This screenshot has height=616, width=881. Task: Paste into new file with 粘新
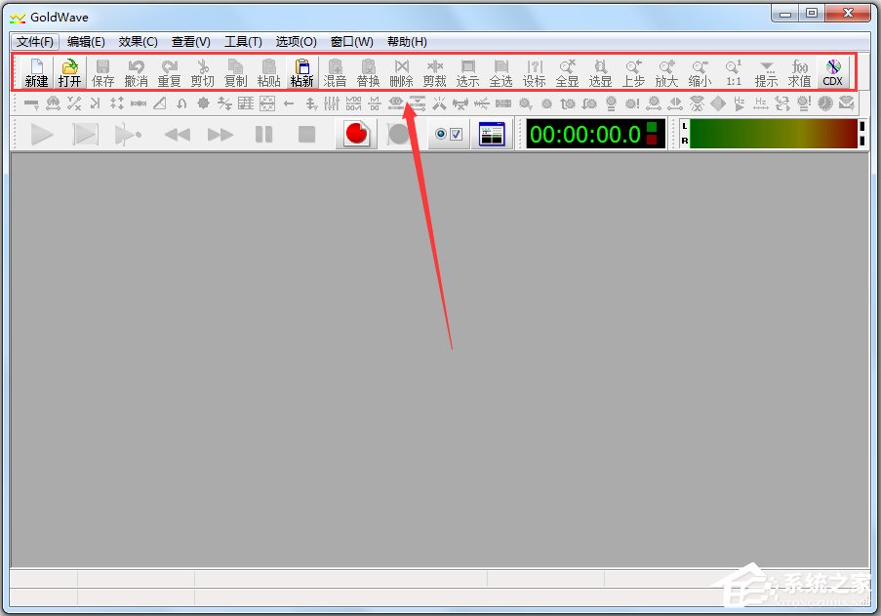point(301,72)
